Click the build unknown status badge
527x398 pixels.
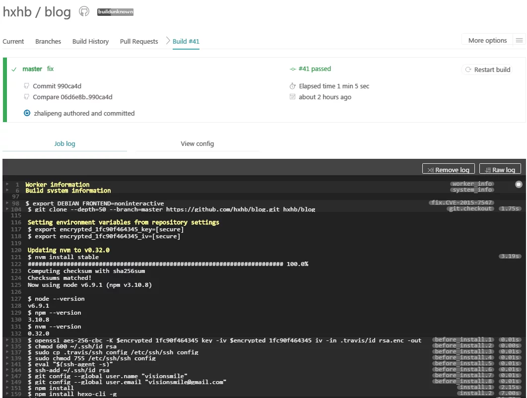115,12
